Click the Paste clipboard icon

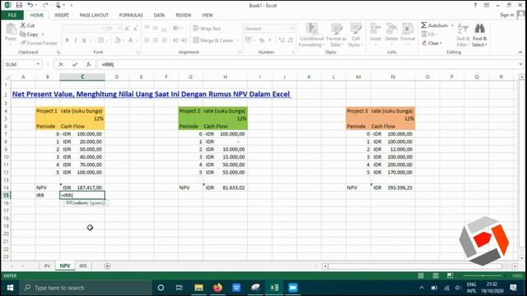click(x=11, y=30)
